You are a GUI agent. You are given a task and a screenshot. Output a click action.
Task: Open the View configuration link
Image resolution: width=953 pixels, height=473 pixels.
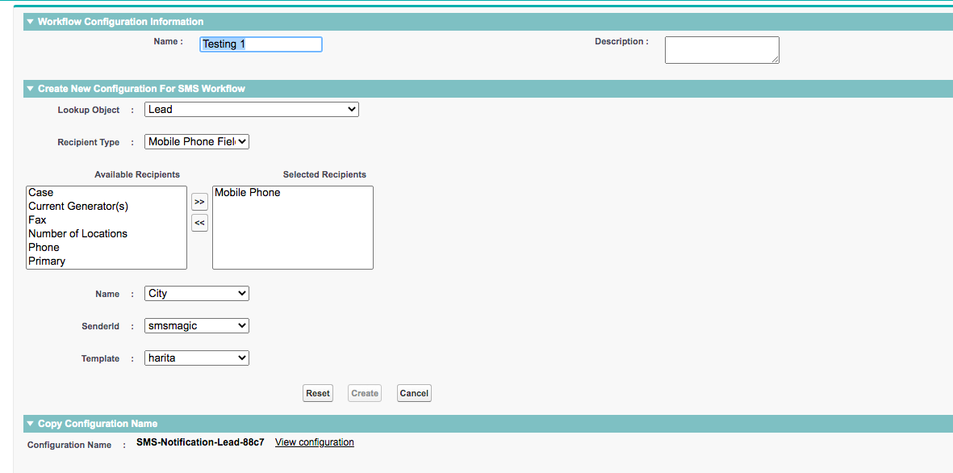click(314, 442)
